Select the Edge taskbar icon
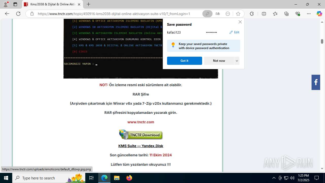This screenshot has height=183, width=325. pyautogui.click(x=104, y=178)
